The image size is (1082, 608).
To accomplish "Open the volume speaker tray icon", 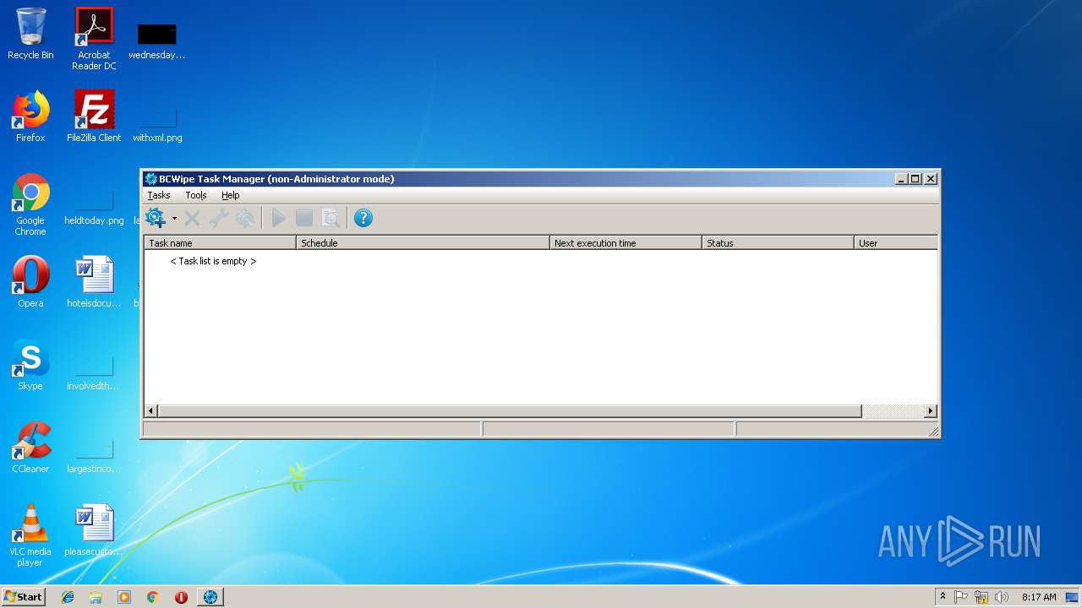I will point(1002,597).
